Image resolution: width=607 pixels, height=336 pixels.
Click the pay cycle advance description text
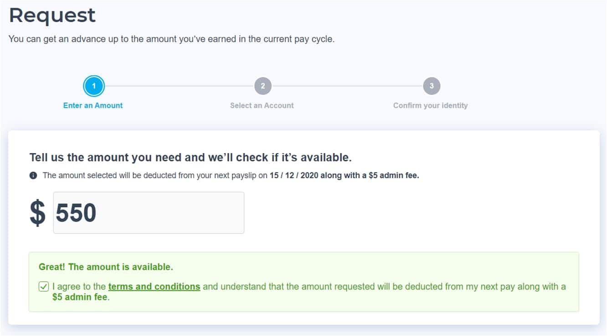coord(171,39)
